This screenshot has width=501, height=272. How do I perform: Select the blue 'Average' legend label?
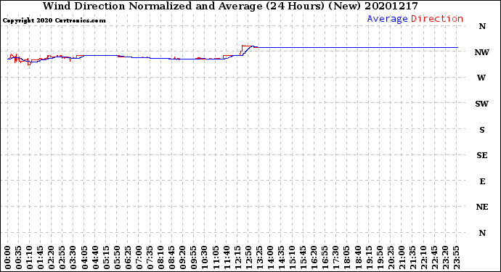point(387,19)
